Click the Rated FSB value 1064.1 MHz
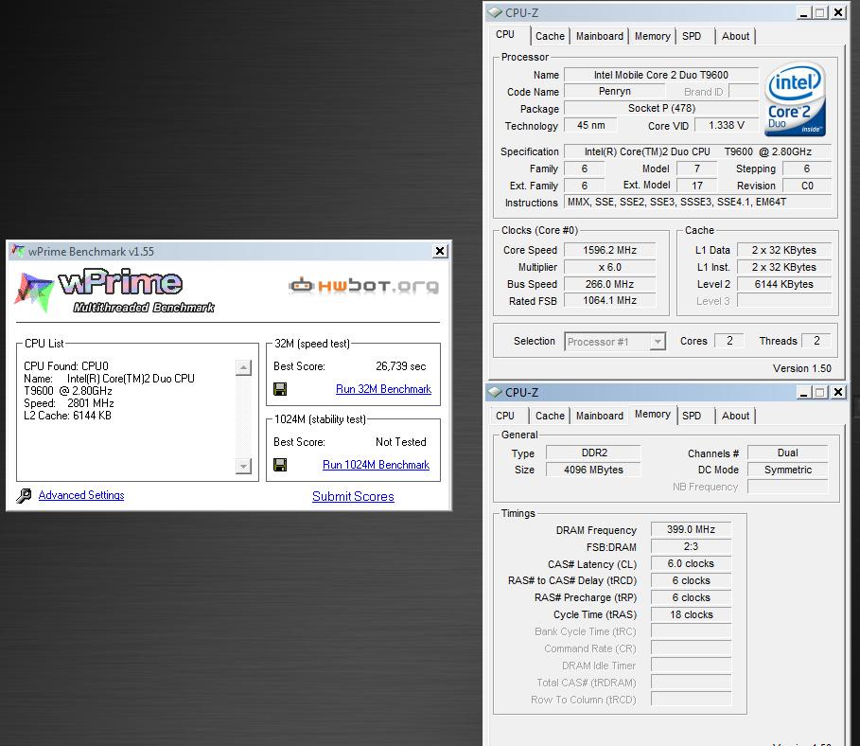860x746 pixels. pos(610,301)
